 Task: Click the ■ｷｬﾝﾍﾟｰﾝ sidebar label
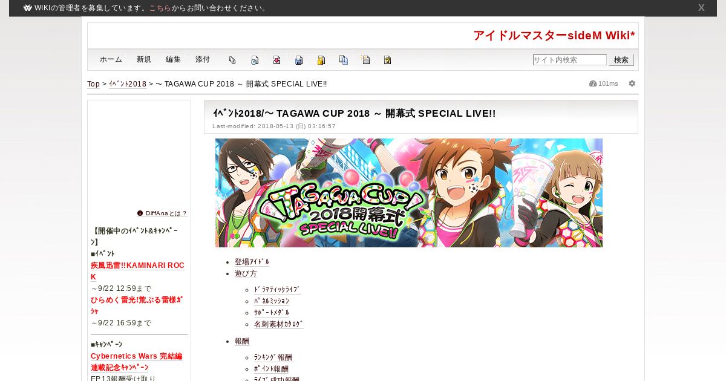[x=106, y=344]
